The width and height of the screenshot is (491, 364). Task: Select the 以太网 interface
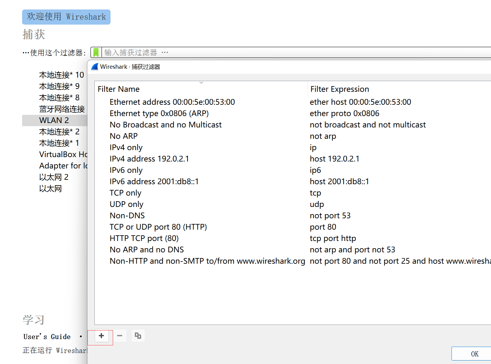point(51,188)
